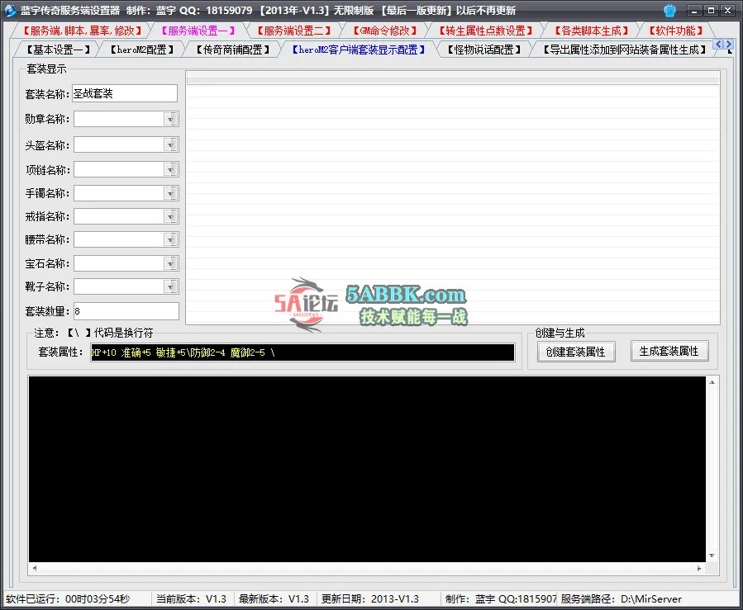Click the 套装名称 field showing 圣战套装

[x=125, y=93]
